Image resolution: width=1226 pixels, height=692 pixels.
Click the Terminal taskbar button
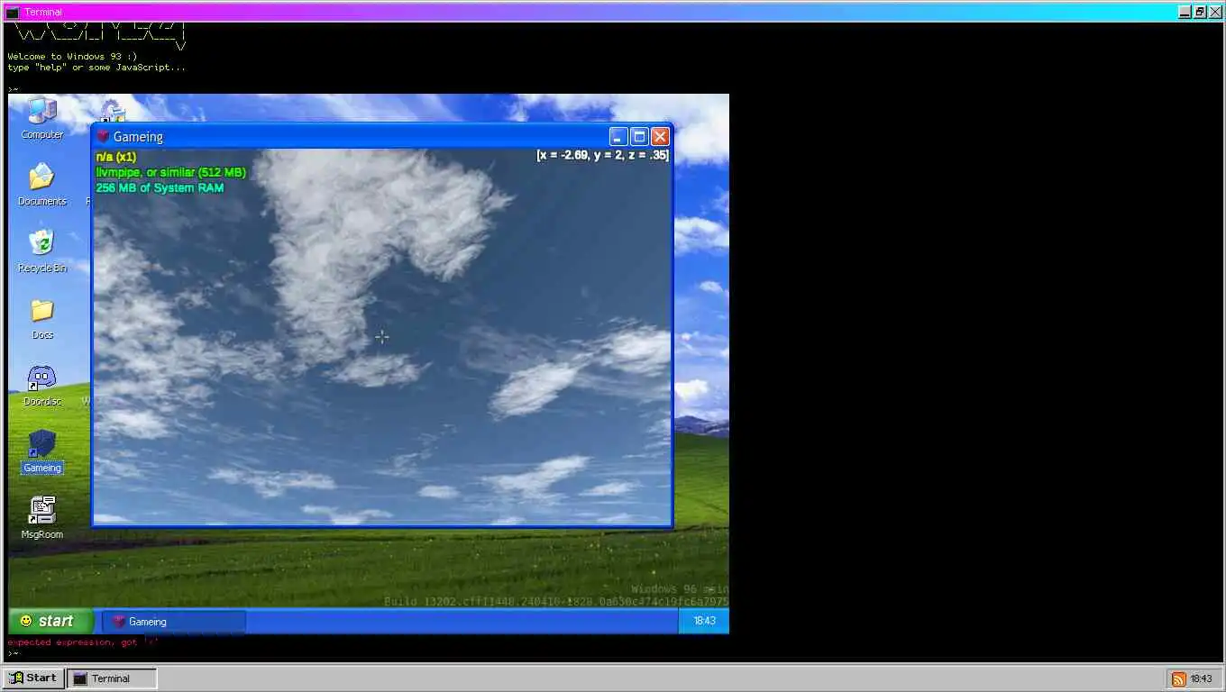point(113,678)
